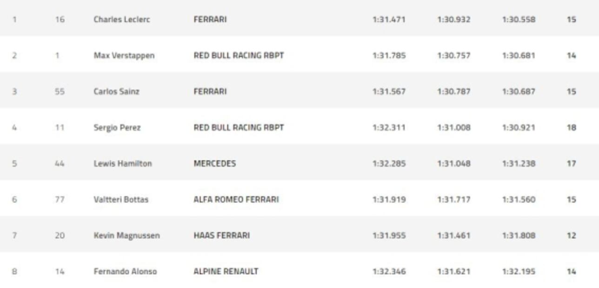Click Hamilton's 1:32.285 lap time
Viewport: 599px width, 288px height.
pos(389,164)
